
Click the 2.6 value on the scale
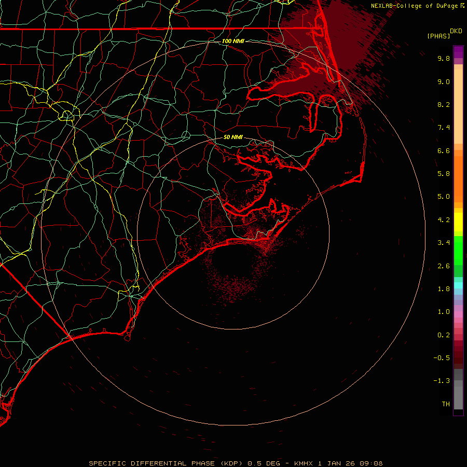coord(444,266)
